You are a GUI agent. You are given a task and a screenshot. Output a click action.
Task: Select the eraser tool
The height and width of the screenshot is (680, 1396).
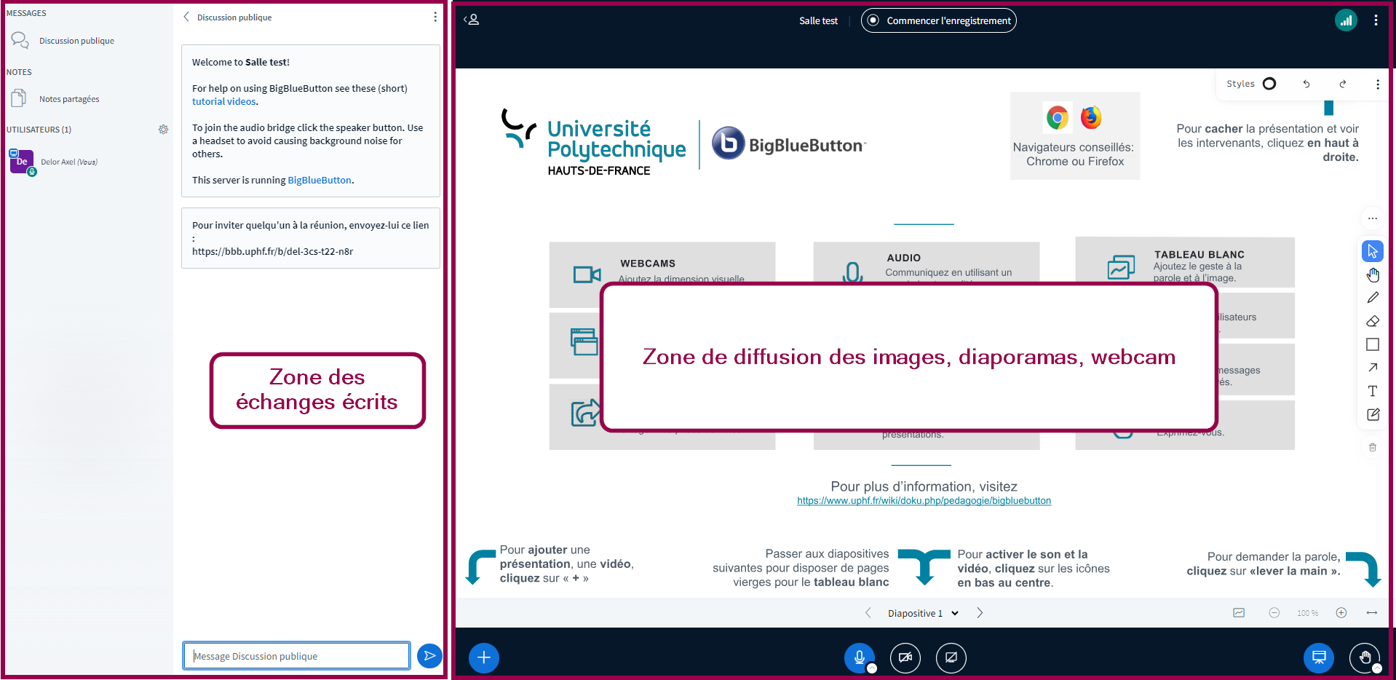tap(1372, 321)
